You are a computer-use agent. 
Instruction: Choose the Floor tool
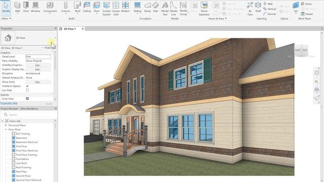click(x=97, y=8)
